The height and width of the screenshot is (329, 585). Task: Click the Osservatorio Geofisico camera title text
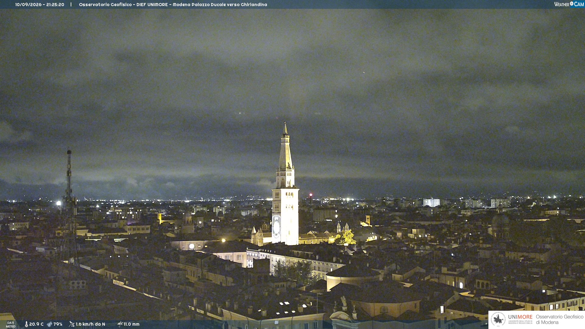pyautogui.click(x=173, y=5)
